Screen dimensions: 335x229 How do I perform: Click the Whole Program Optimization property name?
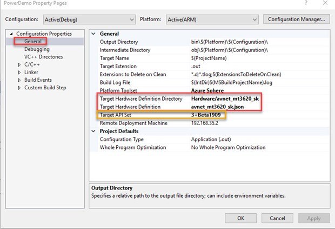pyautogui.click(x=133, y=147)
